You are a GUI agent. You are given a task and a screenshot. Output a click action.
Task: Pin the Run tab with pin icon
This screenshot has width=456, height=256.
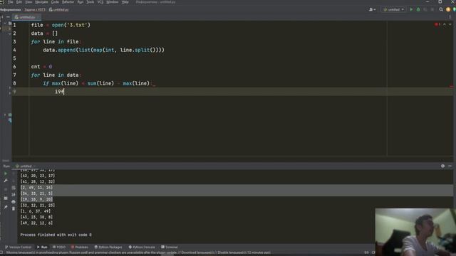point(6,207)
